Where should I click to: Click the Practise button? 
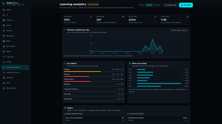(186, 5)
